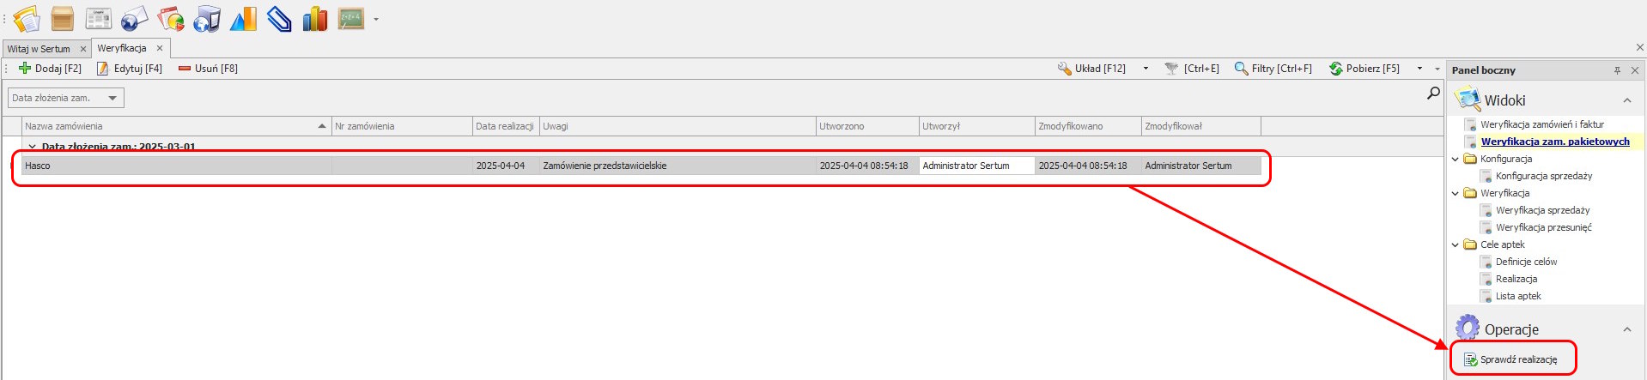Click the colorful bar chart toolbar icon
This screenshot has width=1647, height=380.
[314, 18]
